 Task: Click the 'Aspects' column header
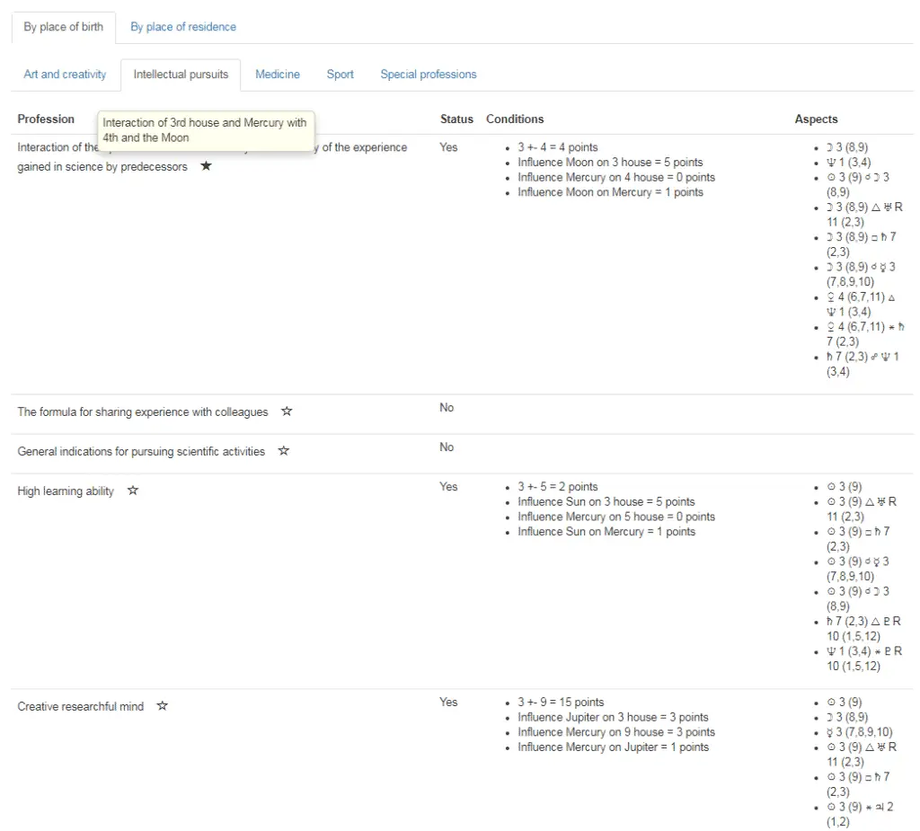816,119
